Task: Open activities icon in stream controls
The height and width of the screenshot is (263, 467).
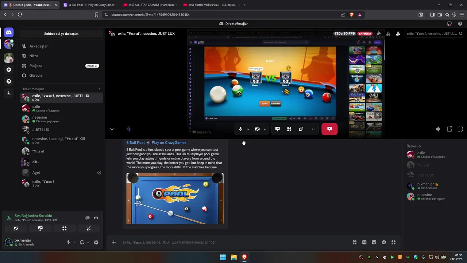Action: (289, 129)
